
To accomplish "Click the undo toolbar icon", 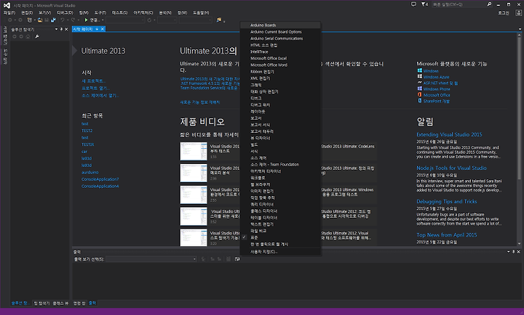I will (63, 20).
